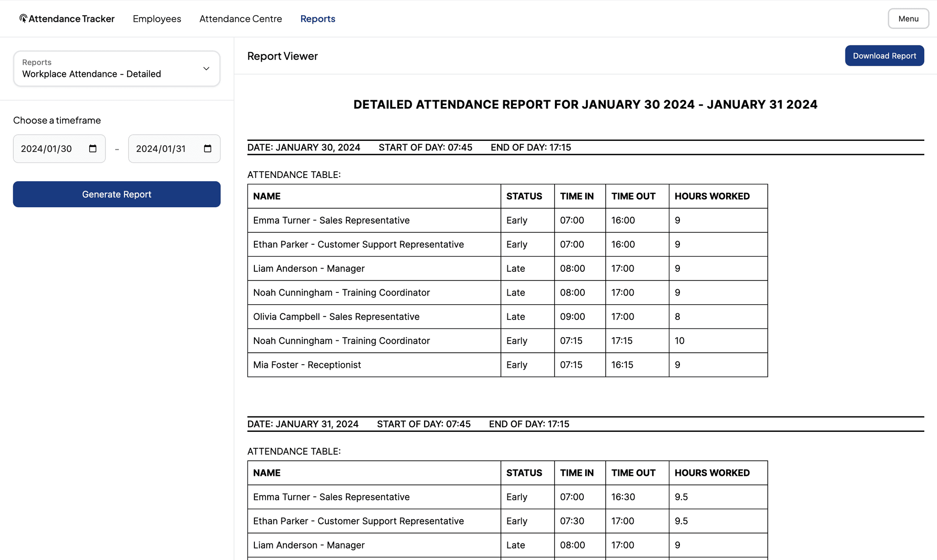Open the Menu dropdown at top right
The width and height of the screenshot is (937, 560).
pos(908,18)
